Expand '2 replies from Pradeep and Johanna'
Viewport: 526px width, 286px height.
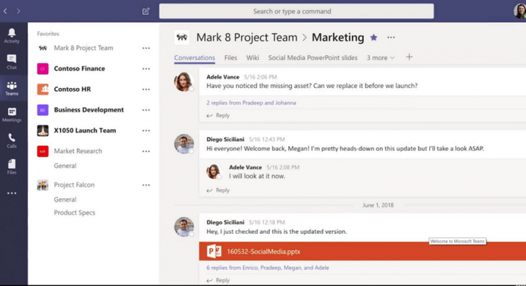251,103
